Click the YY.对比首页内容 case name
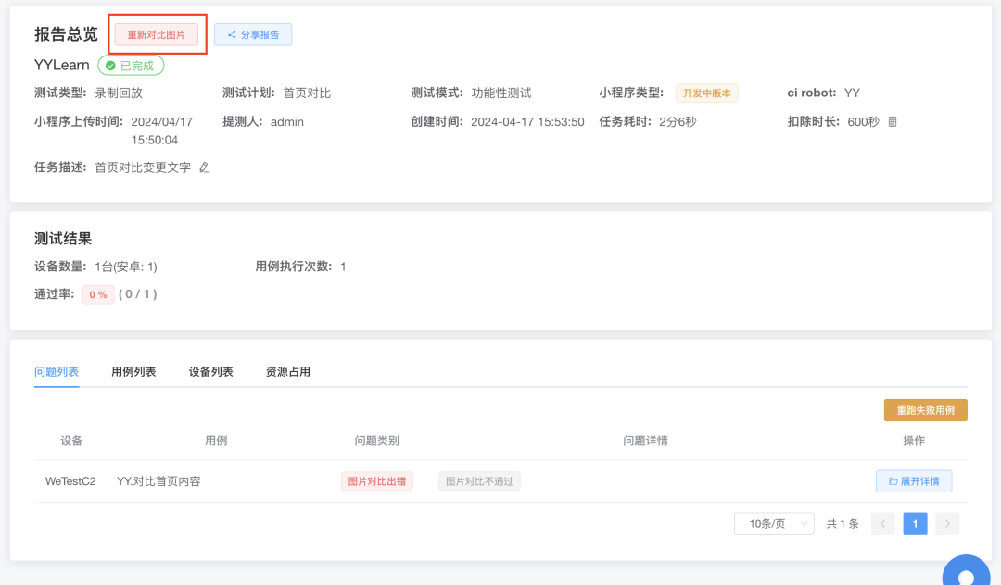 point(158,481)
